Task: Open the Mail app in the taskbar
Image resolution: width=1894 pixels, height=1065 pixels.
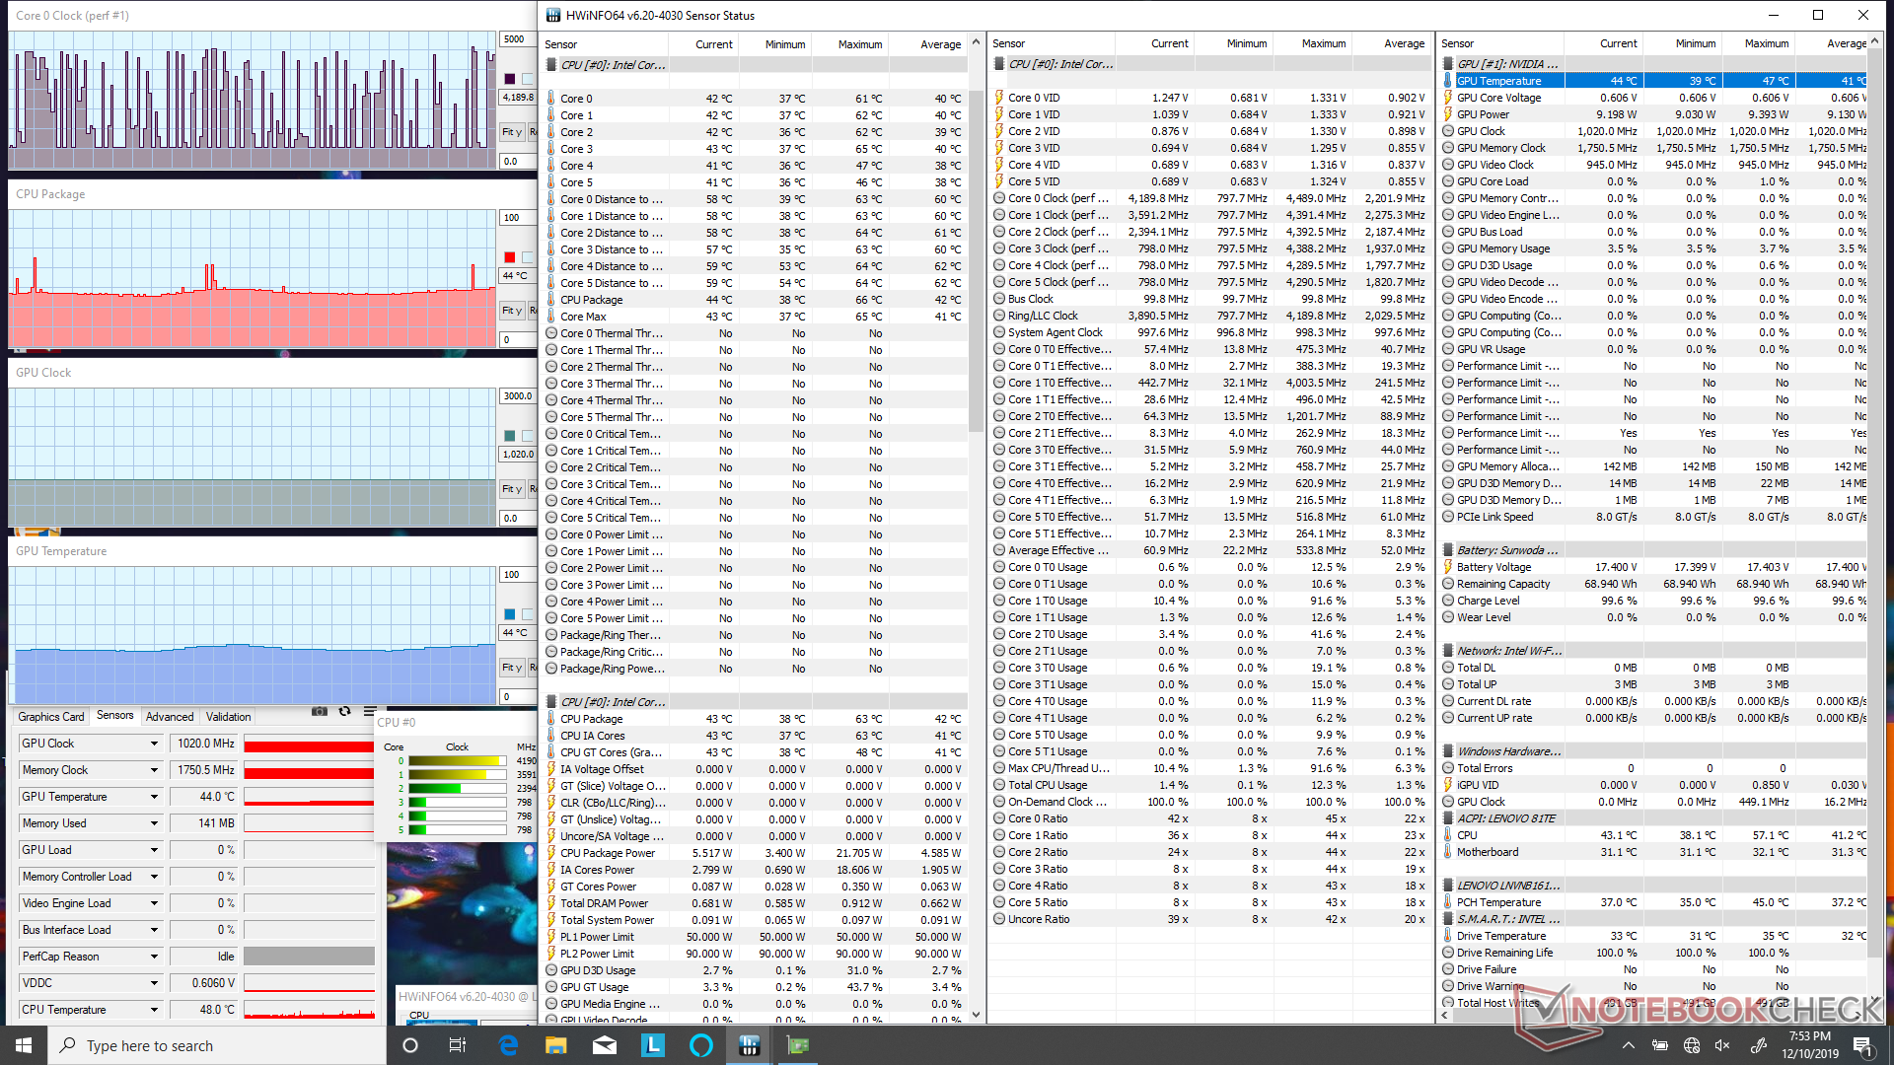Action: [605, 1045]
